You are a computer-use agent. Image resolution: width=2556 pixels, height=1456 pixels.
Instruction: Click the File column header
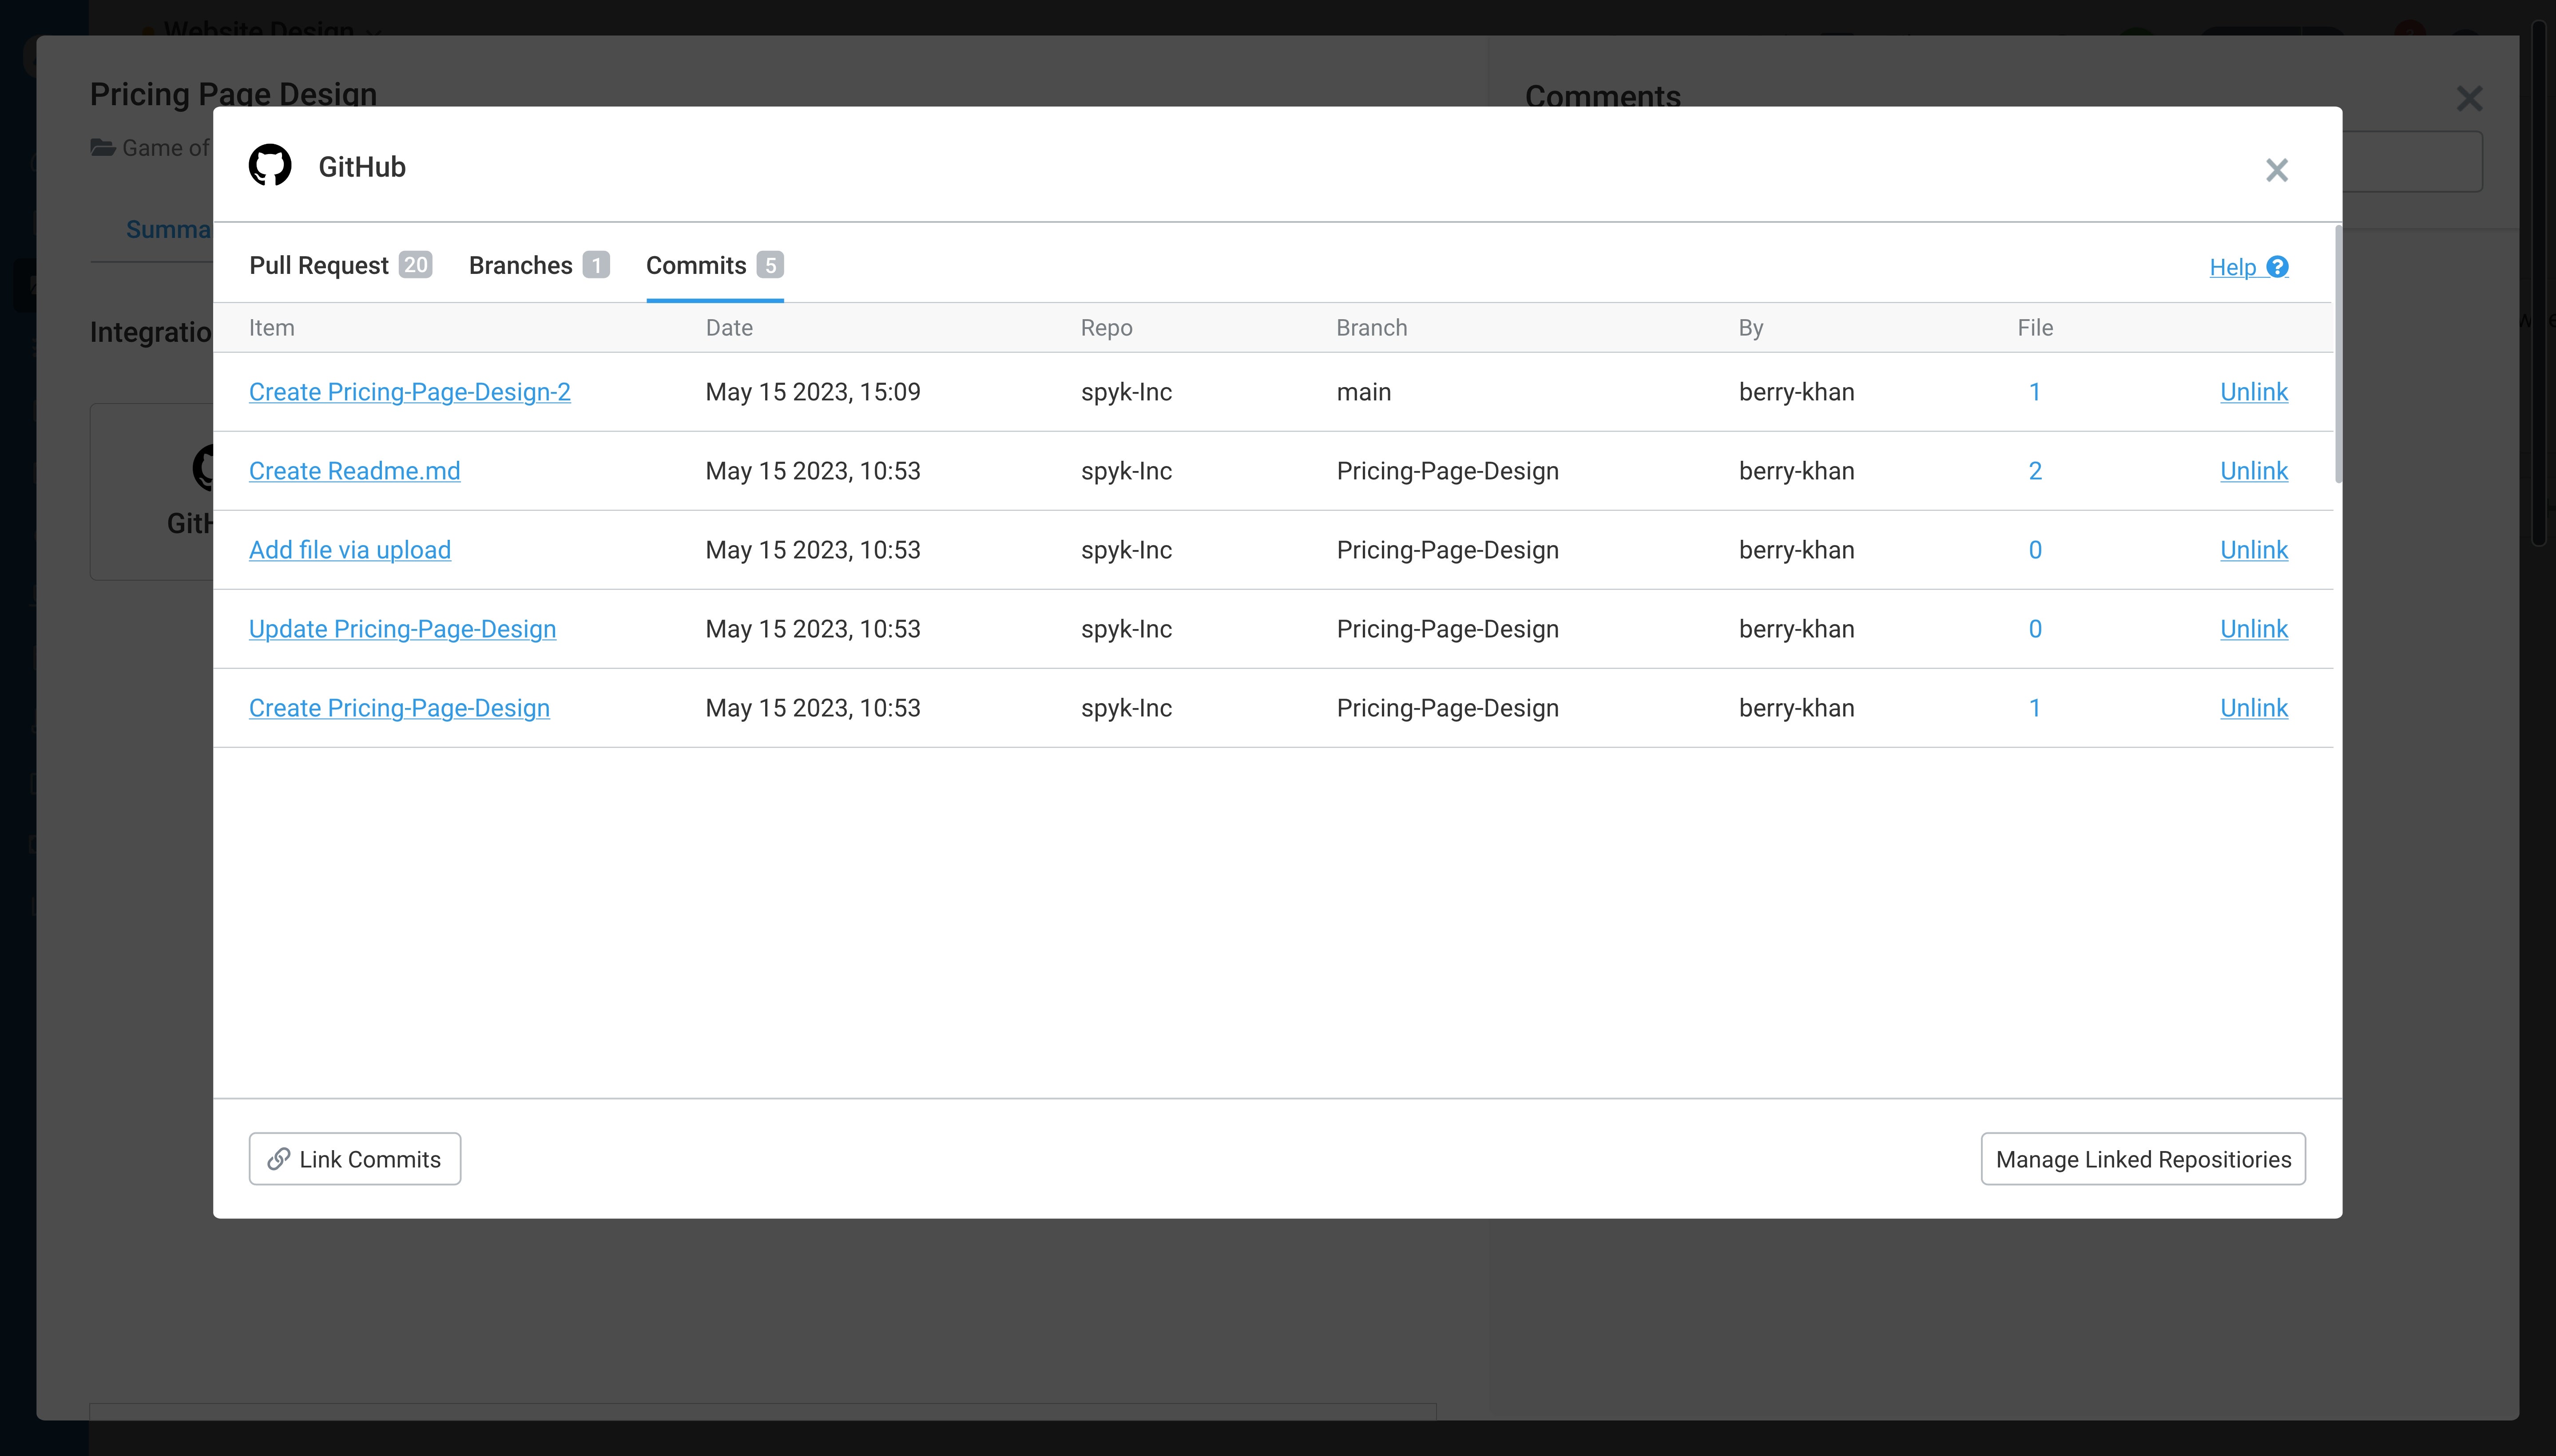2035,328
